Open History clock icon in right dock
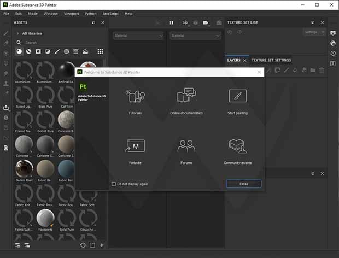This screenshot has width=339, height=258. 333,53
